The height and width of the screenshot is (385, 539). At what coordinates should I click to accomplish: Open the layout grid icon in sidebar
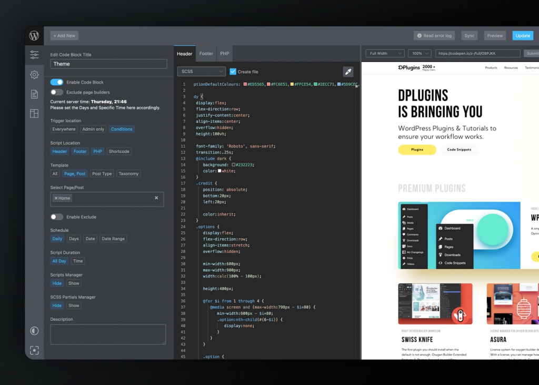coord(34,114)
